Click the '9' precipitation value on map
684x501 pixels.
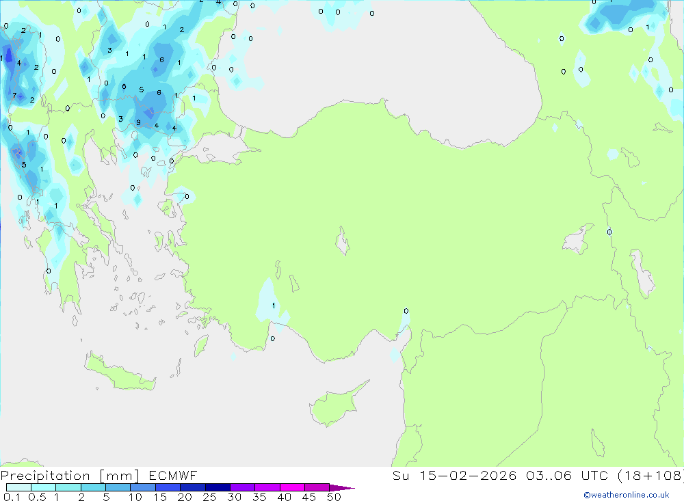[x=138, y=122]
